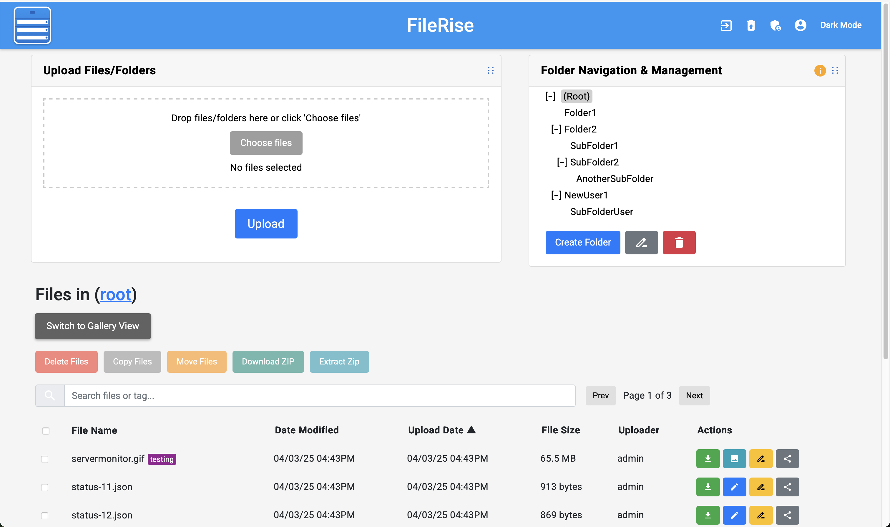Collapse the SubFolder2 tree toggle
Screen dimensions: 890x527
point(562,162)
